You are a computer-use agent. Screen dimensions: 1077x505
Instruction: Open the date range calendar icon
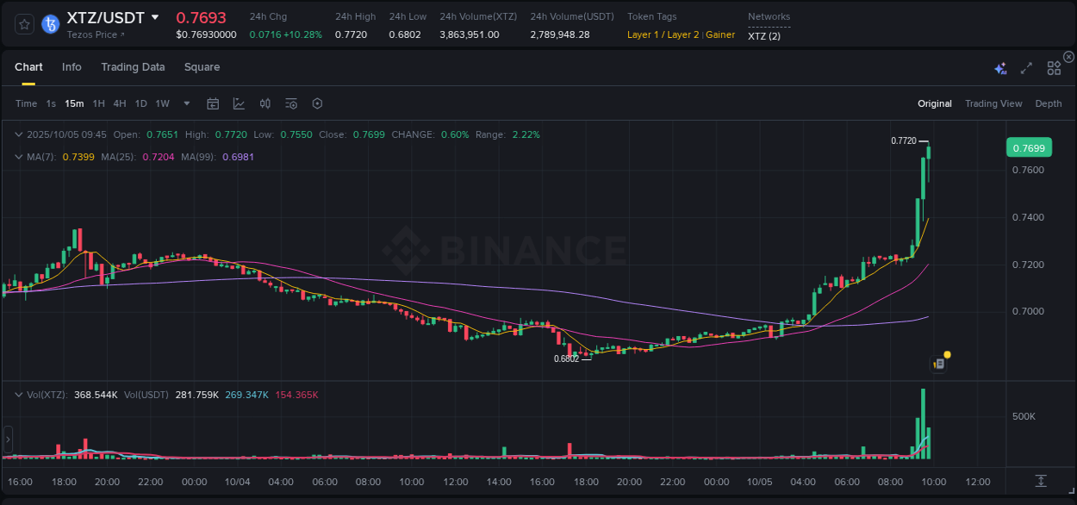(x=213, y=103)
